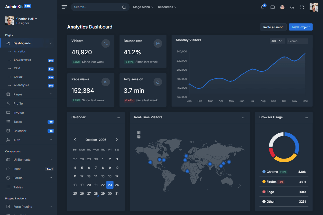Image resolution: width=323 pixels, height=215 pixels.
Task: Click the Other row value 3251
Action: click(302, 202)
